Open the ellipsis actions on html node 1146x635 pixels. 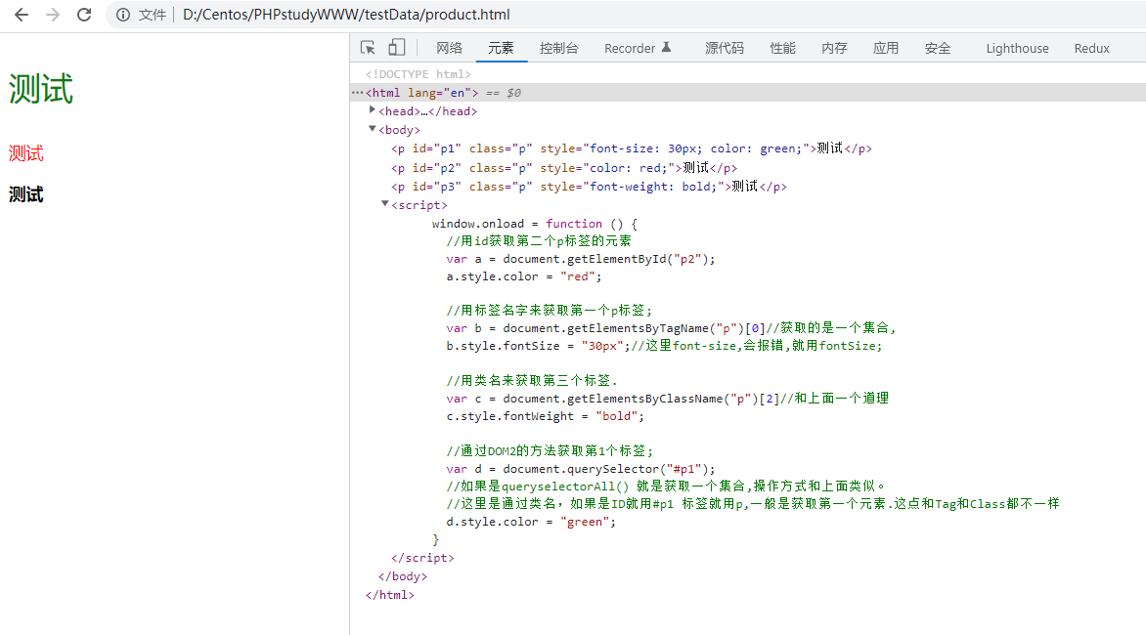click(357, 93)
